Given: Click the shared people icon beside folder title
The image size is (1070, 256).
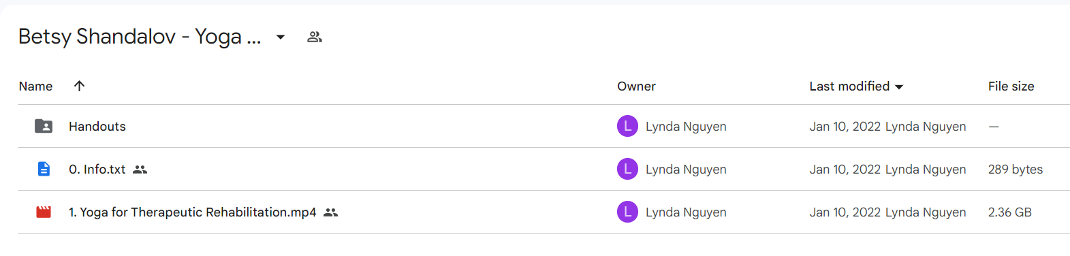Looking at the screenshot, I should pos(314,37).
